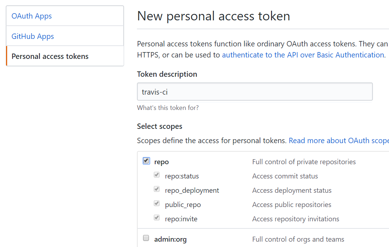Toggle the repo:invite checkbox
Image resolution: width=389 pixels, height=247 pixels.
pos(157,218)
